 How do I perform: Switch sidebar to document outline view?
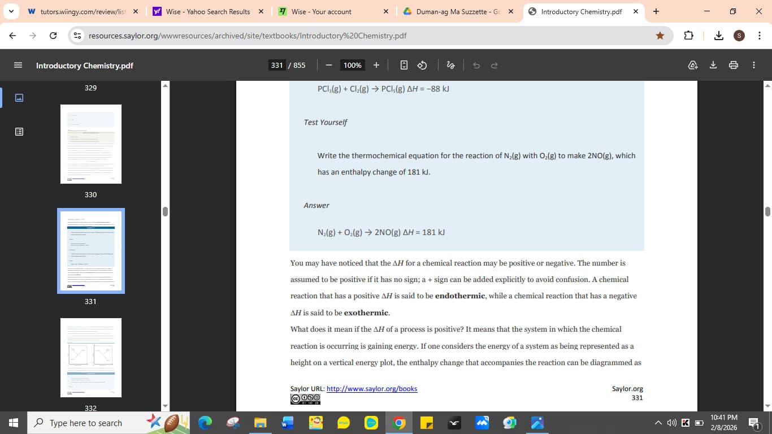tap(19, 132)
